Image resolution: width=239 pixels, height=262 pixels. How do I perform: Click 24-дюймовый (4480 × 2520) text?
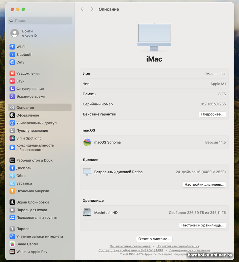[201, 172]
